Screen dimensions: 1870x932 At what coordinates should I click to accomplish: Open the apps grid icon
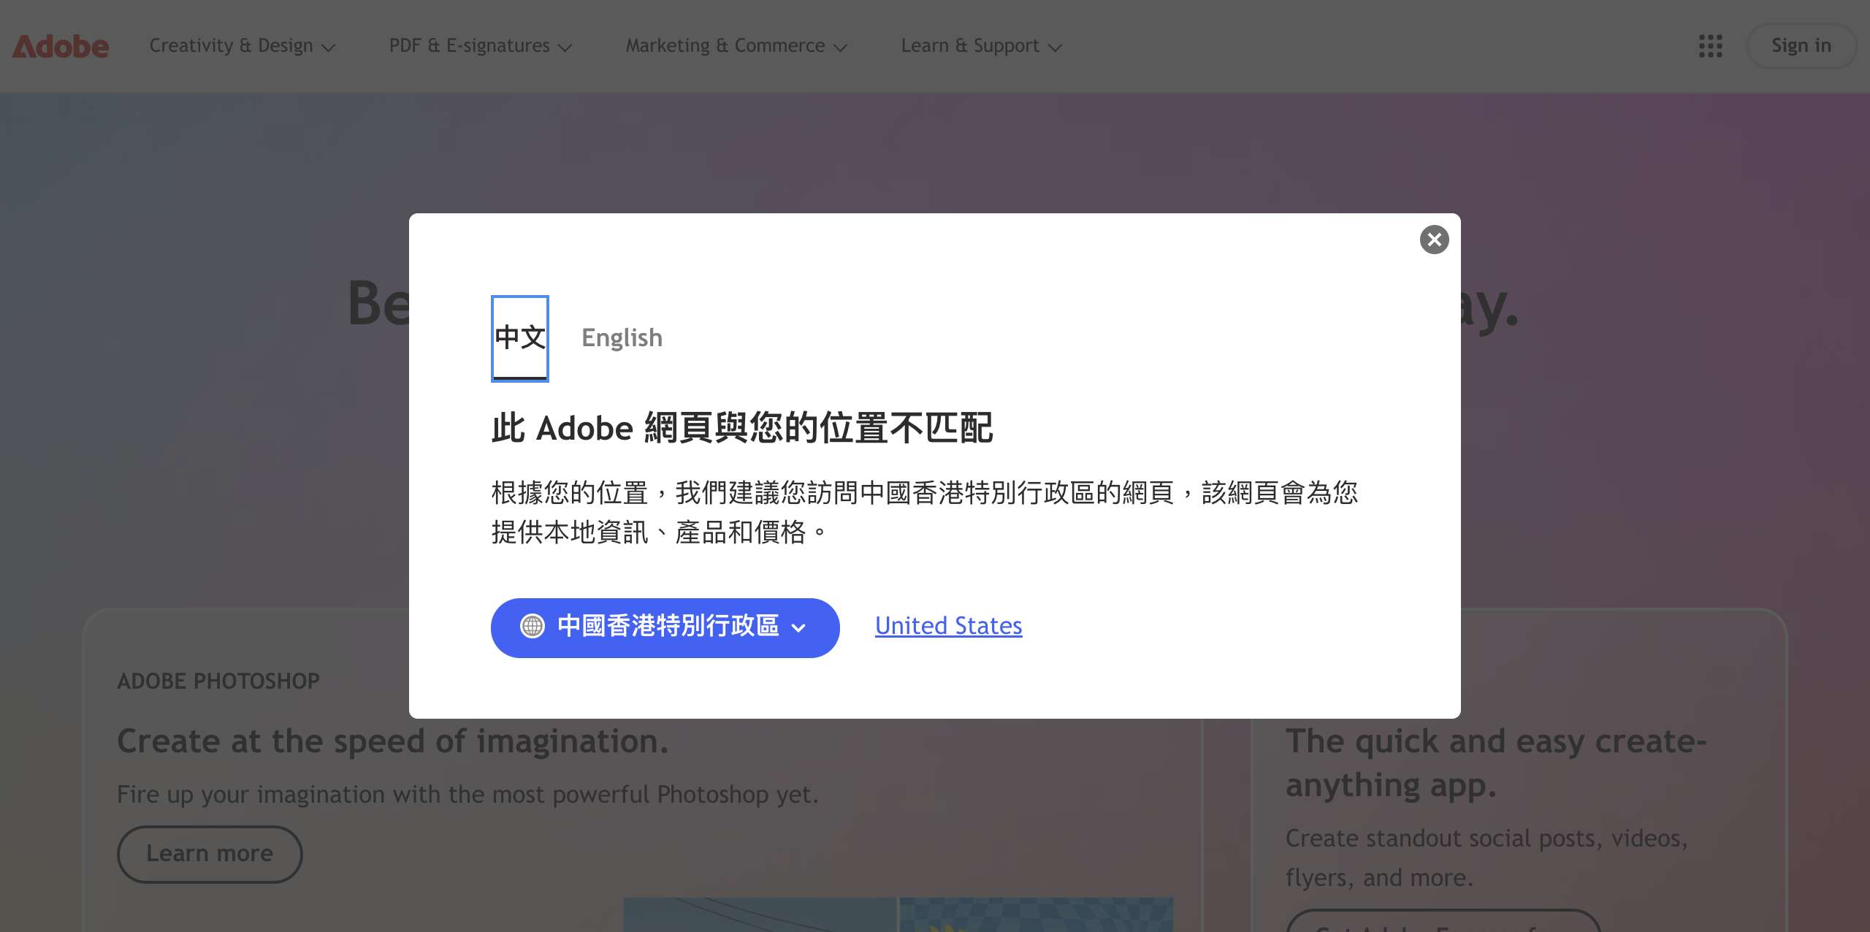point(1710,46)
